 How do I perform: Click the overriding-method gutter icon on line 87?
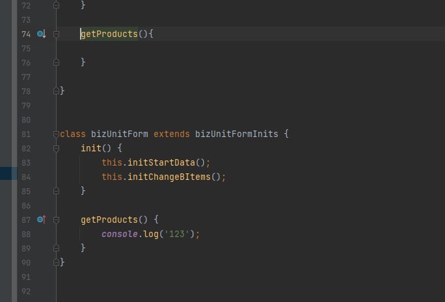tap(42, 220)
